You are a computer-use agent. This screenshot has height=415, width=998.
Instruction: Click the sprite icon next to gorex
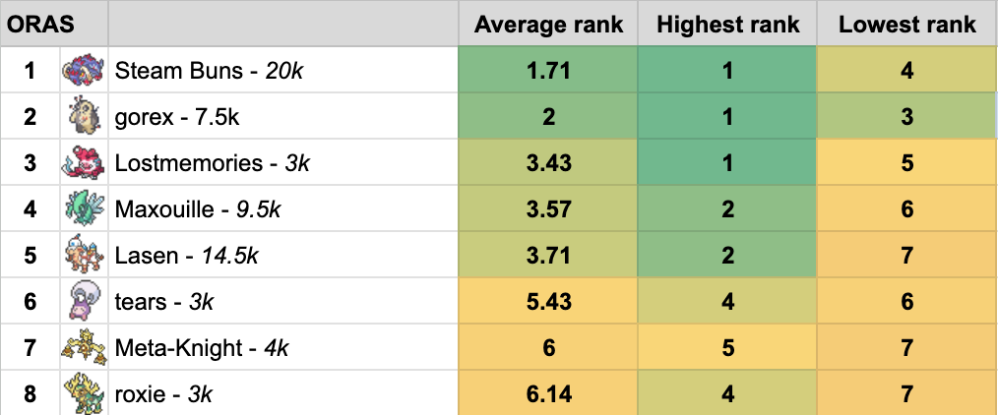[x=84, y=117]
